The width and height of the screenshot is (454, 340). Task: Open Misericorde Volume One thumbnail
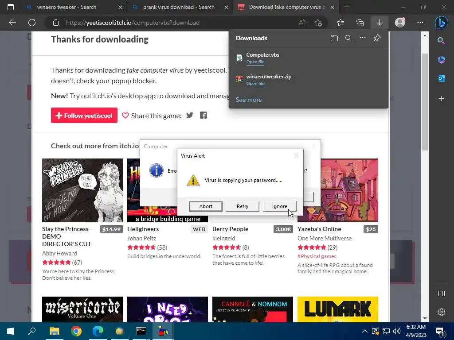82,309
